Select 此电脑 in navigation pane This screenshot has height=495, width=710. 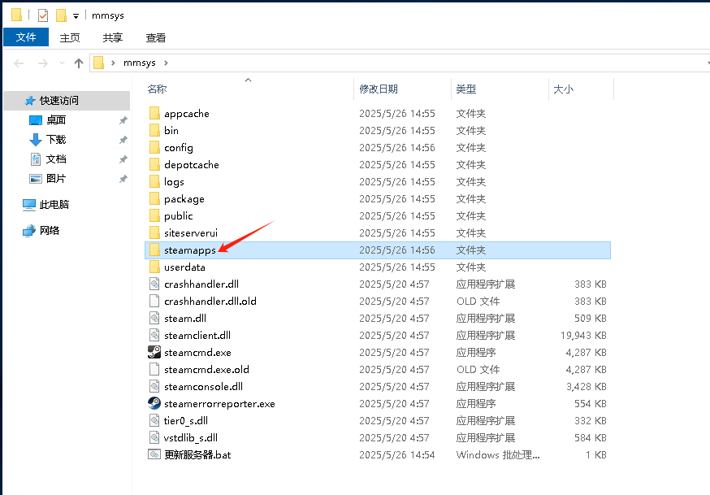point(54,205)
